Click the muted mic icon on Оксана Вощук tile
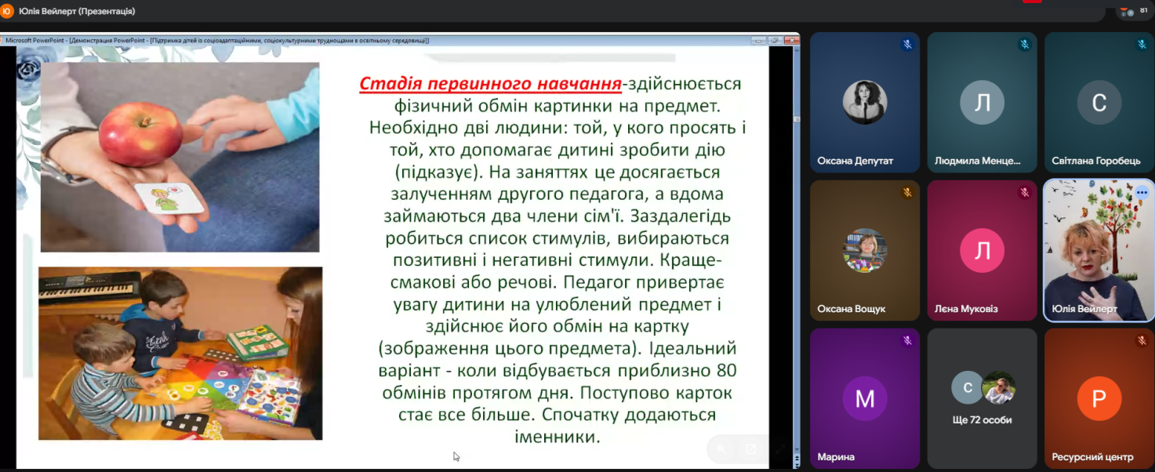Viewport: 1155px width, 472px height. [x=907, y=192]
